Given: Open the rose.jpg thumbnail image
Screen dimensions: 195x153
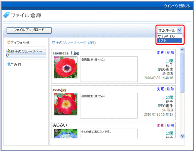Looking at the screenshot, I should click(x=66, y=104).
